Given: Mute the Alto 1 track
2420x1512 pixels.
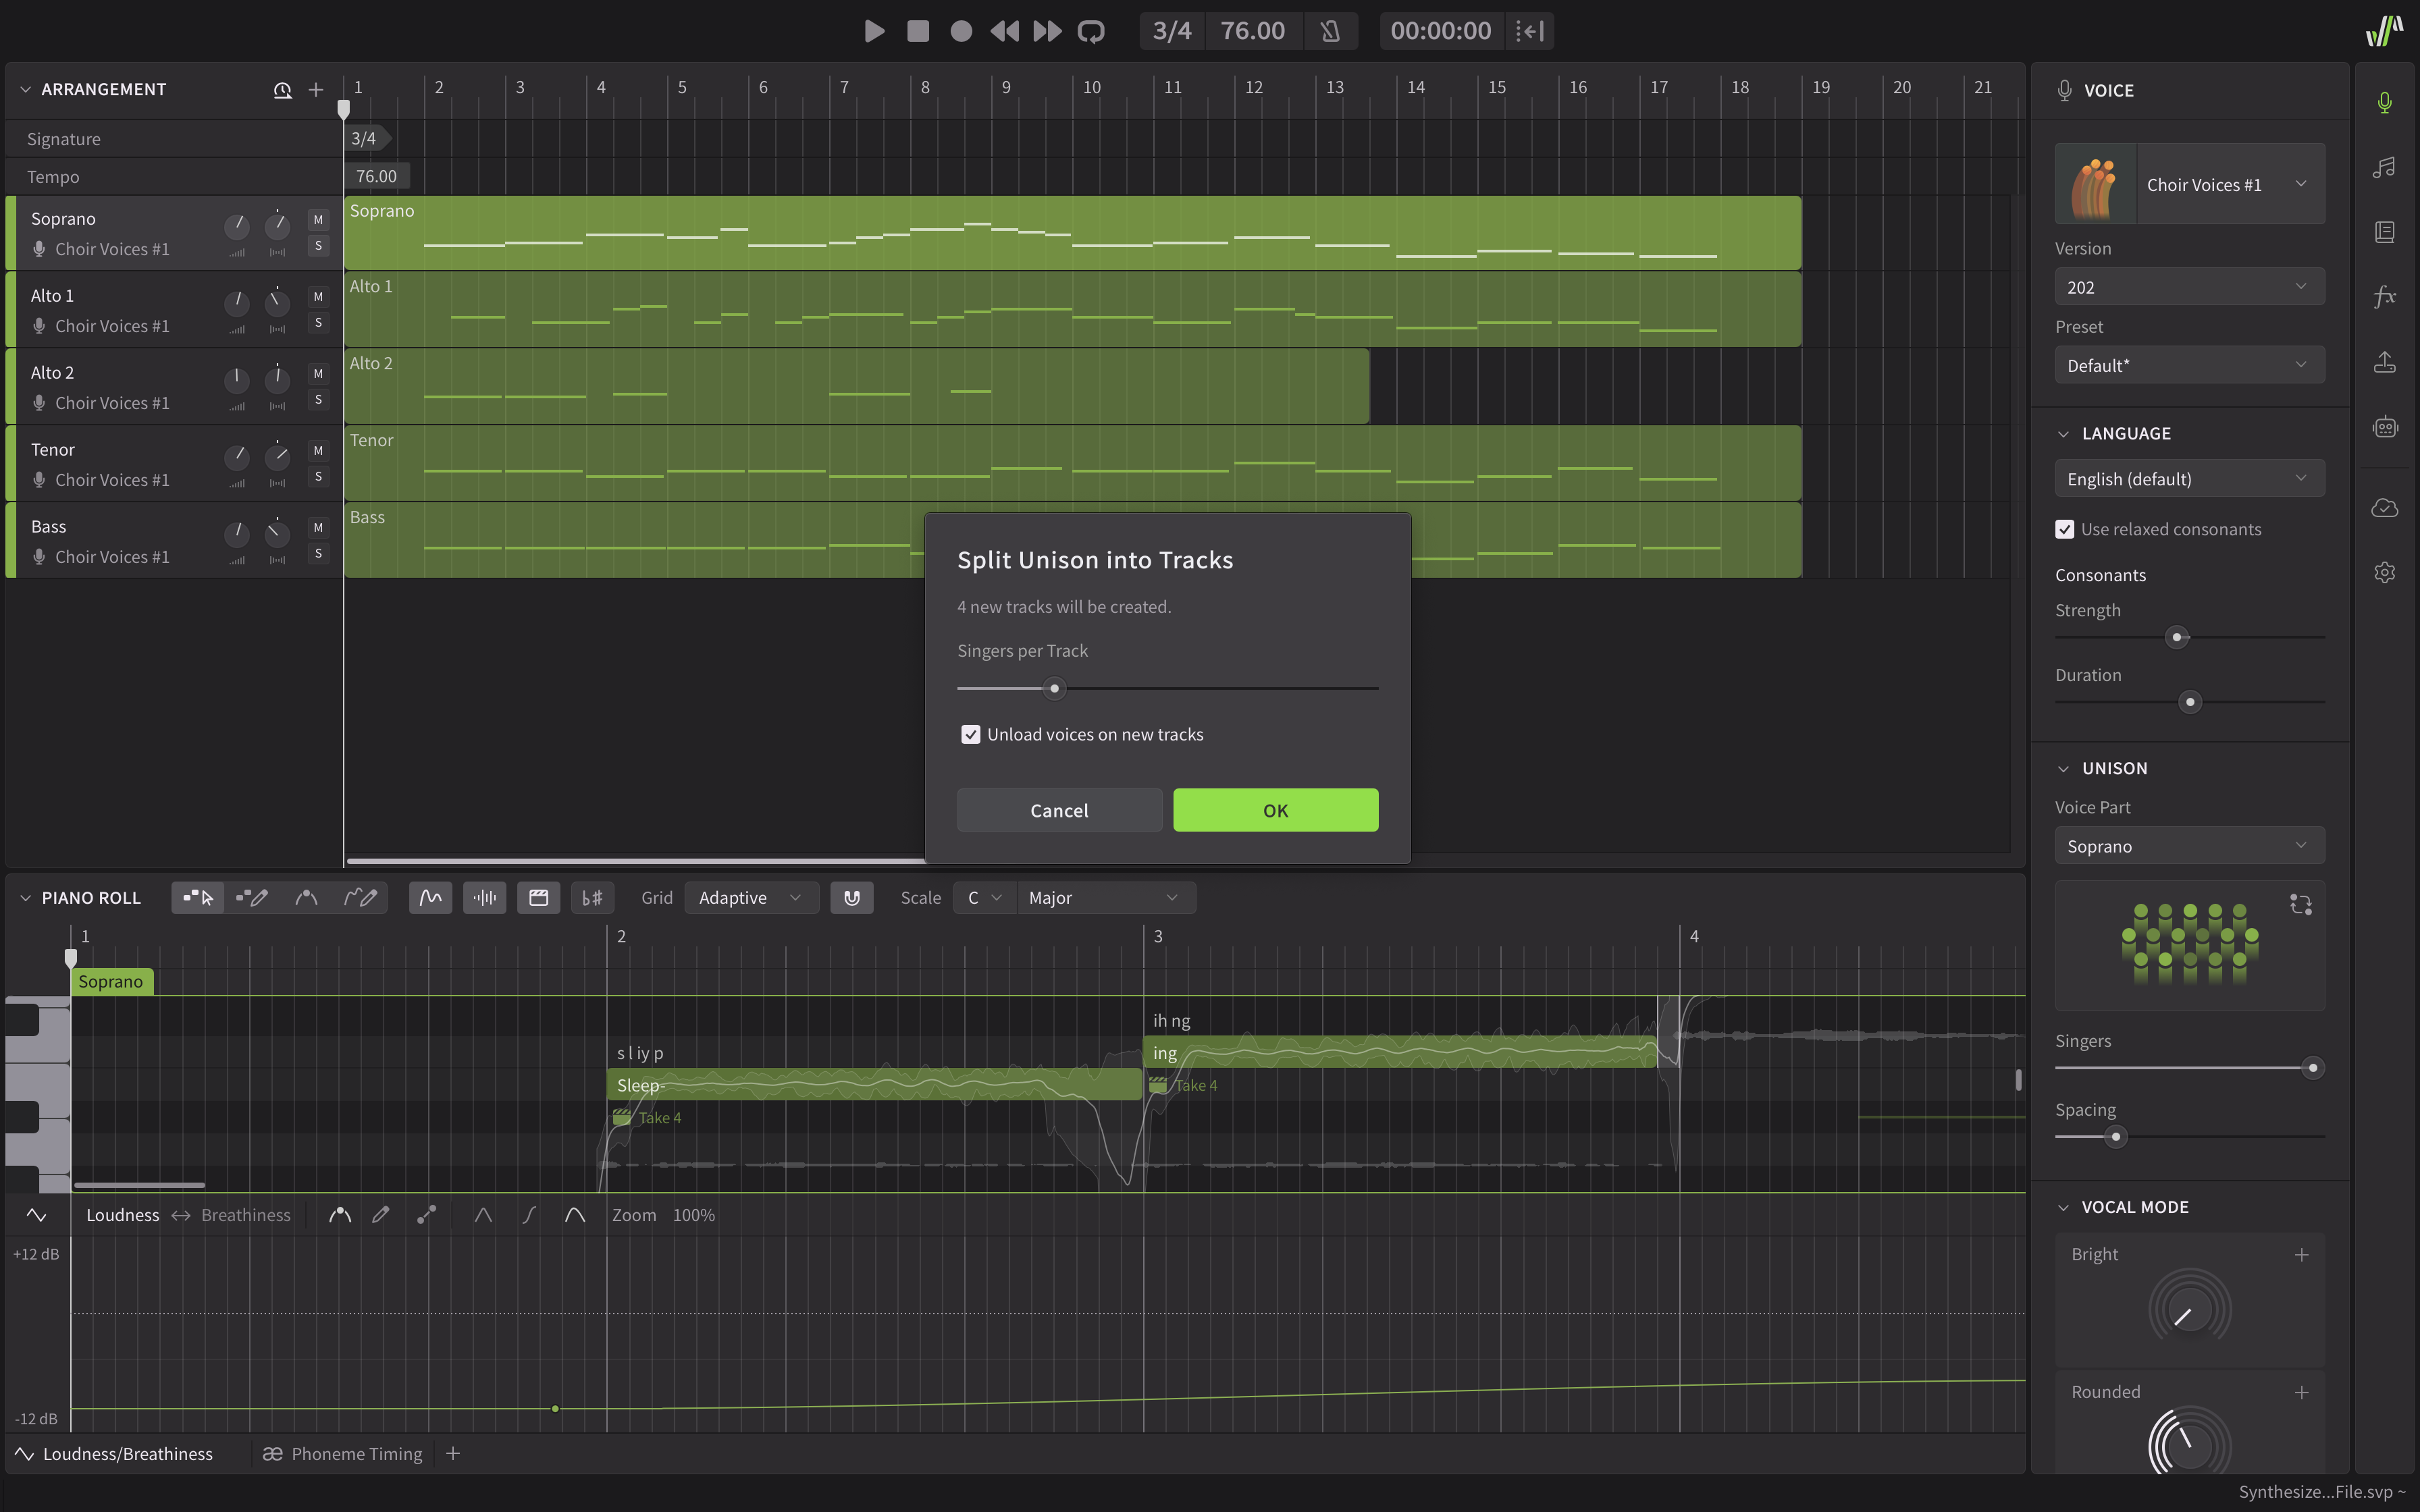Looking at the screenshot, I should 318,296.
